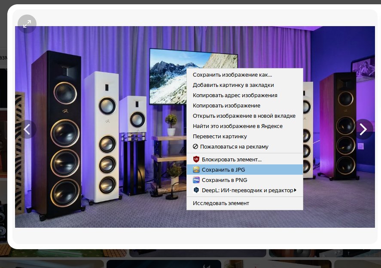Go to the previous image with left arrow

(x=27, y=129)
